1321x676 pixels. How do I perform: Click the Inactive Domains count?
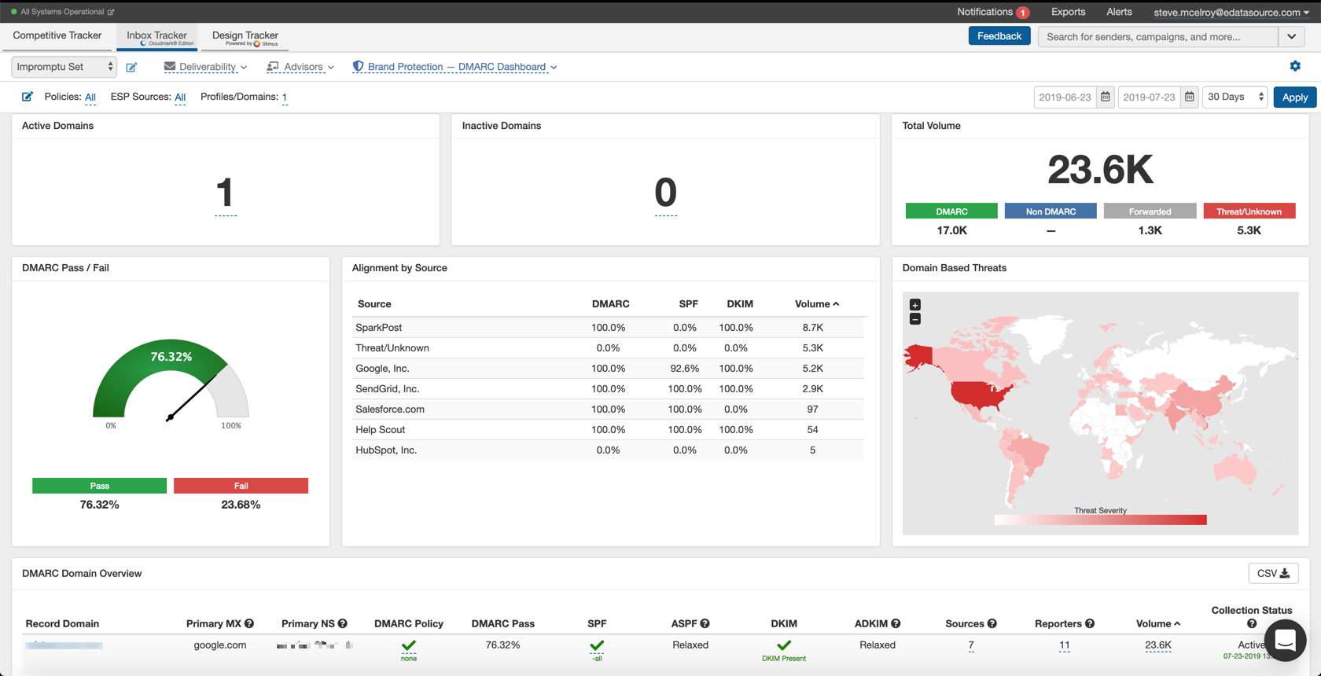point(665,193)
